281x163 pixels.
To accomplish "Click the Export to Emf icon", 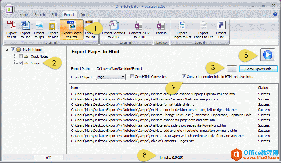I will pyautogui.click(x=90, y=29).
